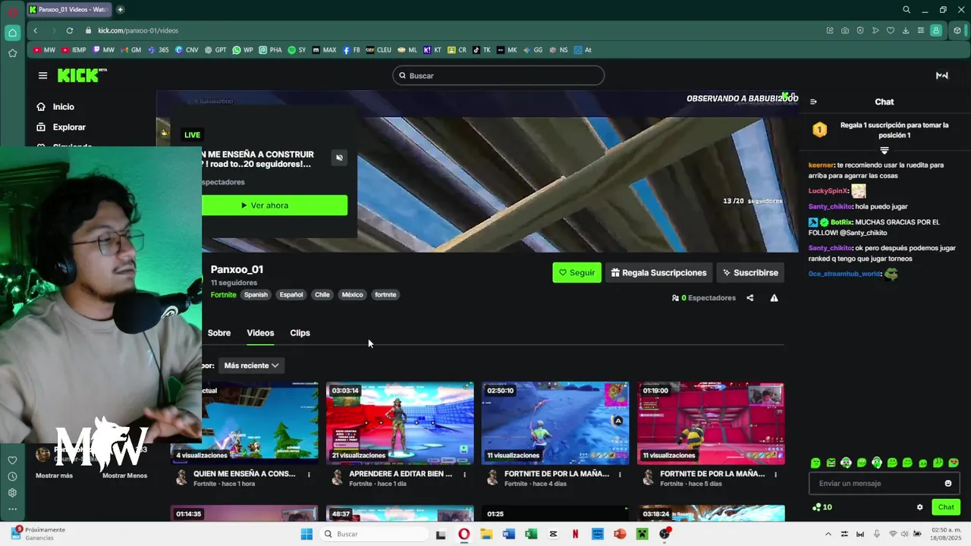Open Opera sidebar home icon

tap(12, 33)
